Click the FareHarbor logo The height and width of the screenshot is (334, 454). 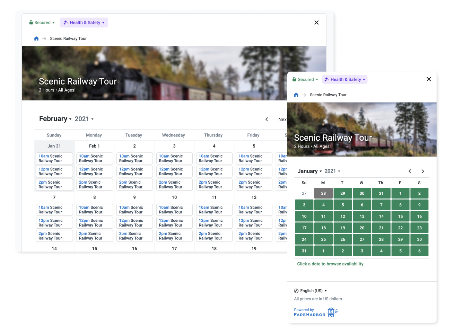[316, 313]
